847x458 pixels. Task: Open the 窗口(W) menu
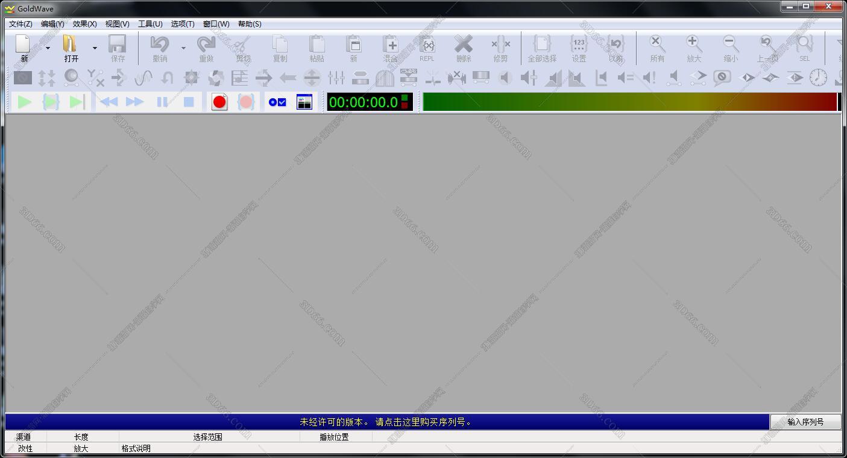[x=216, y=24]
